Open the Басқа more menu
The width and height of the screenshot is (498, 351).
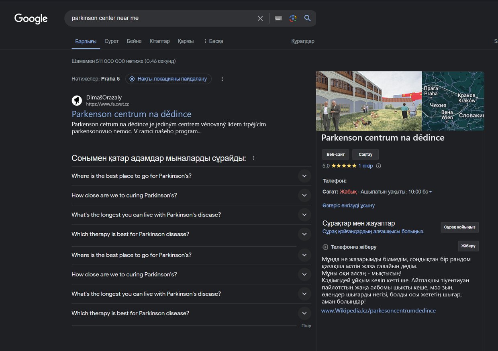(x=213, y=41)
